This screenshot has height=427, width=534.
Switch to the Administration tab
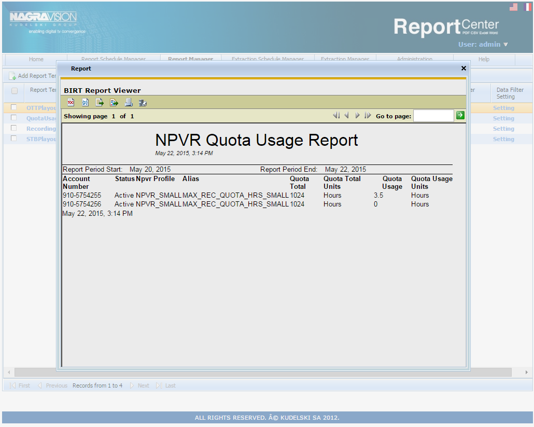415,59
